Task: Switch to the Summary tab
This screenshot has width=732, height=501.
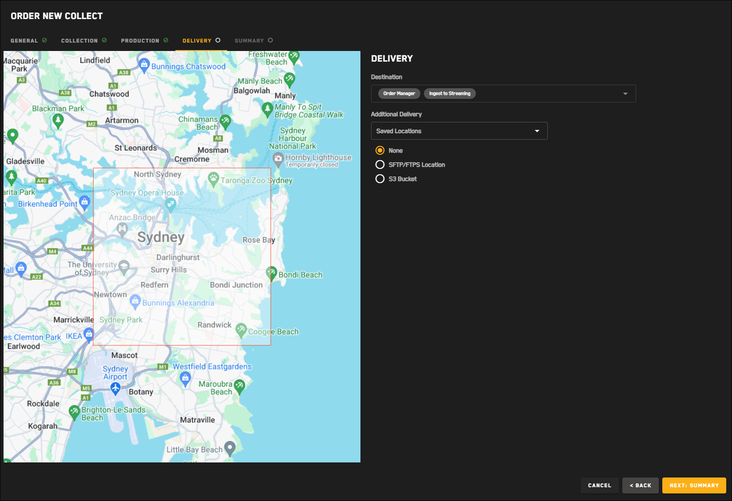Action: click(x=253, y=40)
